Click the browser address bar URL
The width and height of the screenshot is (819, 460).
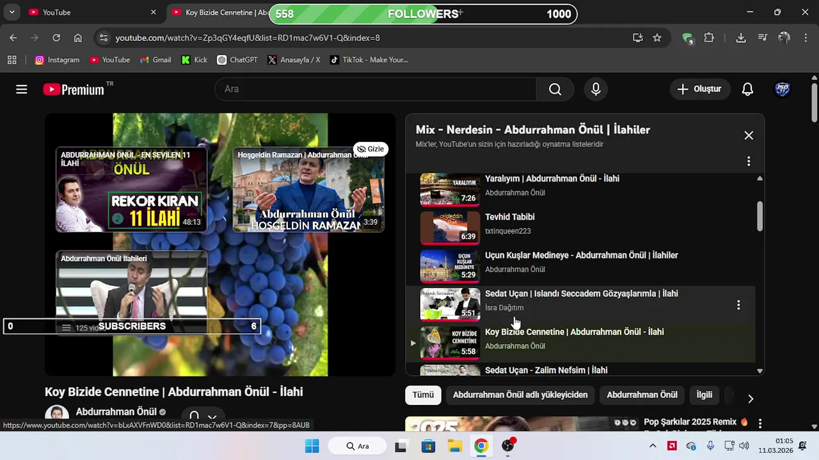[x=248, y=38]
